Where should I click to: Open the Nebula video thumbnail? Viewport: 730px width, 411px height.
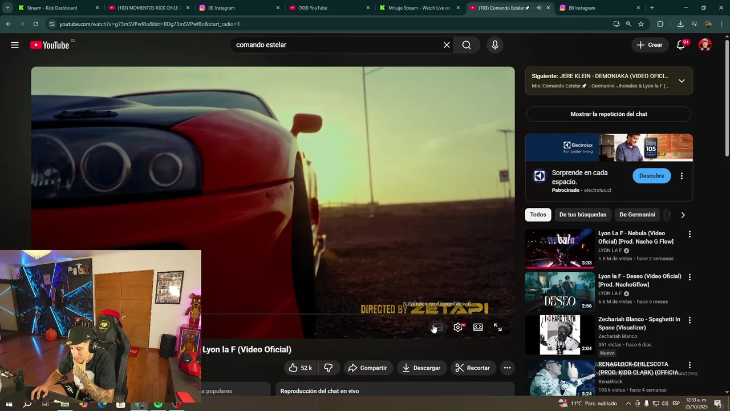point(559,248)
